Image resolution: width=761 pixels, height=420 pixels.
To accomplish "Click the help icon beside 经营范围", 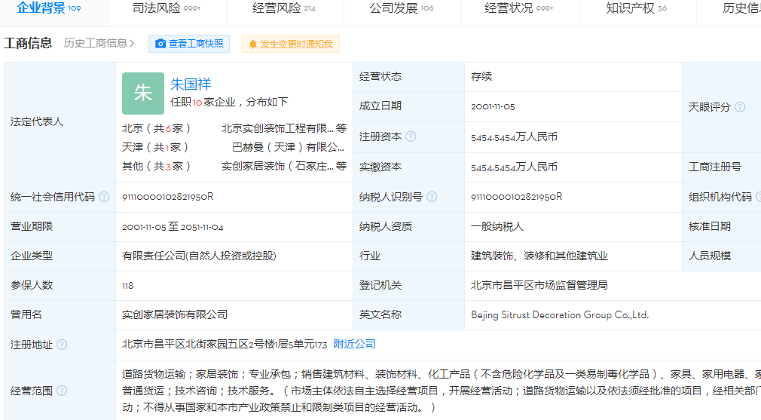I will coord(62,391).
